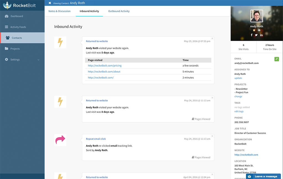
Task: Click the Facebook icon under Andy Roth
Action: [x=251, y=35]
